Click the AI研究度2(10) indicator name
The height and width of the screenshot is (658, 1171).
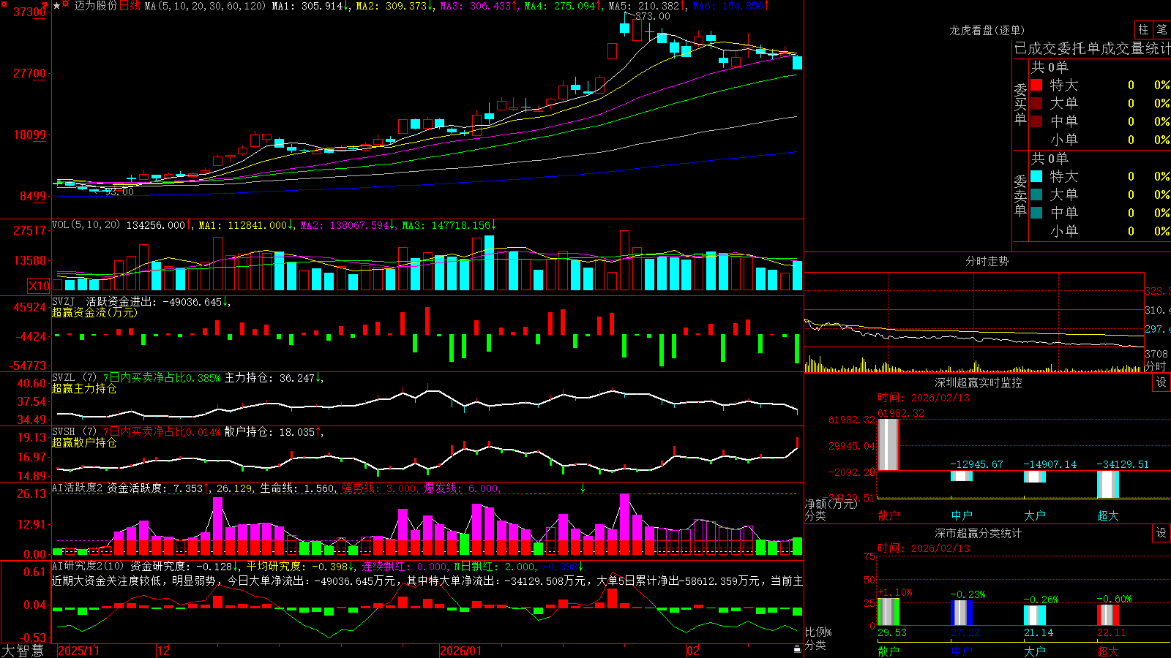88,566
